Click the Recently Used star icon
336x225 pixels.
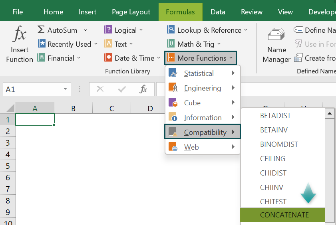(42, 43)
